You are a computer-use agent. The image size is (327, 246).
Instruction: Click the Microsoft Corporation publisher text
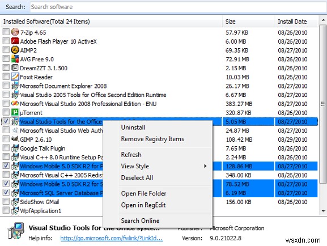237,228
